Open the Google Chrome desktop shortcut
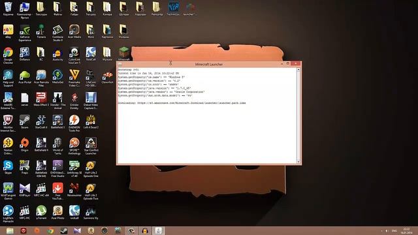Image resolution: width=418 pixels, height=235 pixels. [8, 55]
